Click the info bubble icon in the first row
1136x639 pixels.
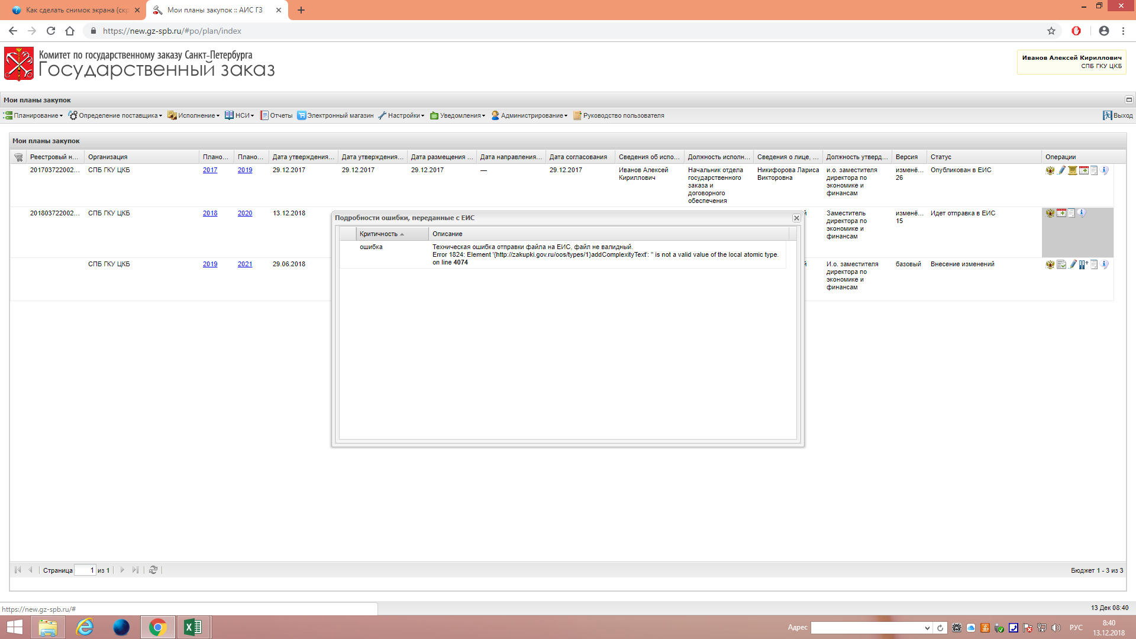coord(1104,170)
